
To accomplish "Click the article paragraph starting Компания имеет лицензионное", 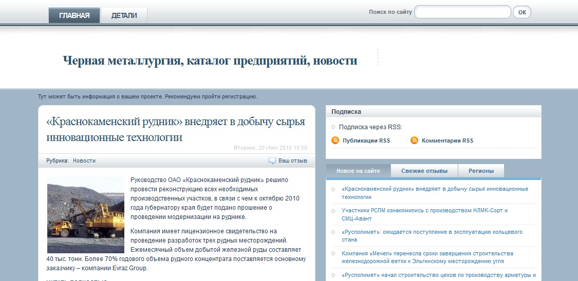I will click(x=176, y=250).
